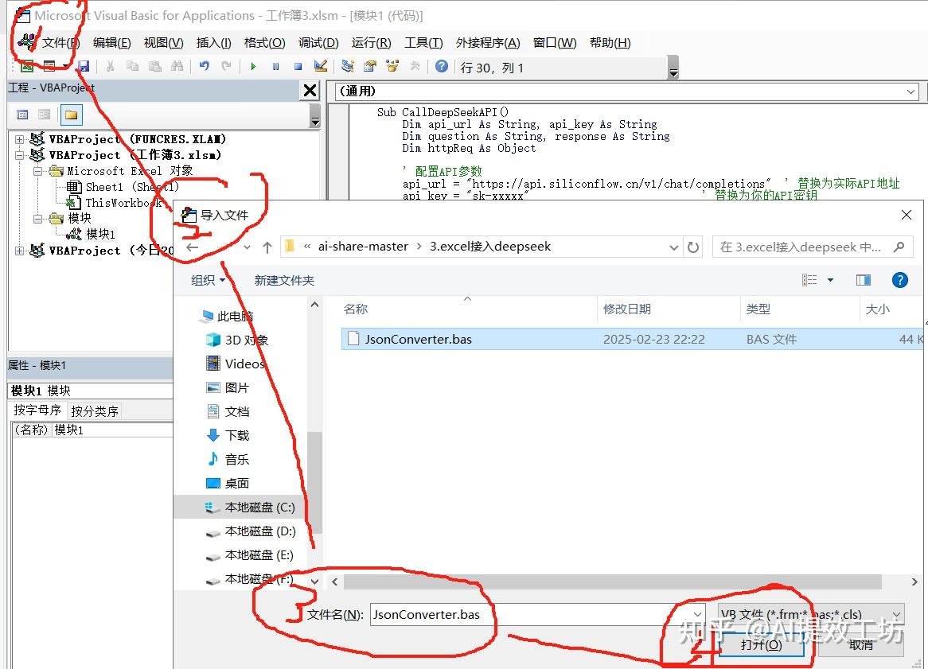Change file list view layout

tap(809, 280)
